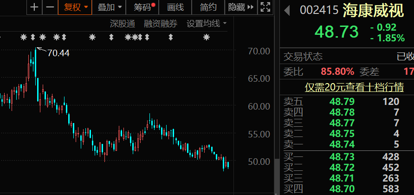
Task: Open the 融资融券 tab
Action: point(161,24)
